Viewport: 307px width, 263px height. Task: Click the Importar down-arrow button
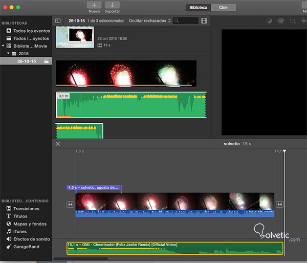click(x=112, y=5)
